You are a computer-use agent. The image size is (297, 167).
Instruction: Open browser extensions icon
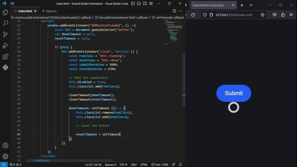[283, 15]
